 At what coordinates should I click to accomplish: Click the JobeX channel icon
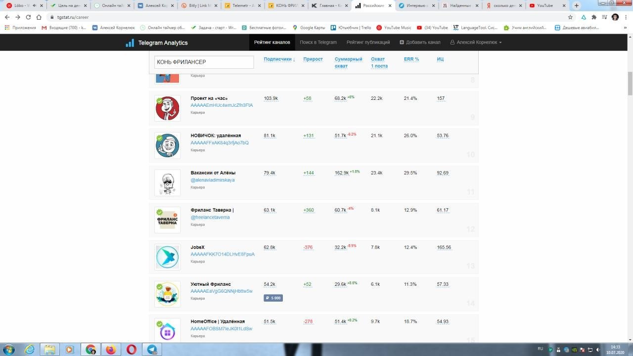(x=167, y=257)
